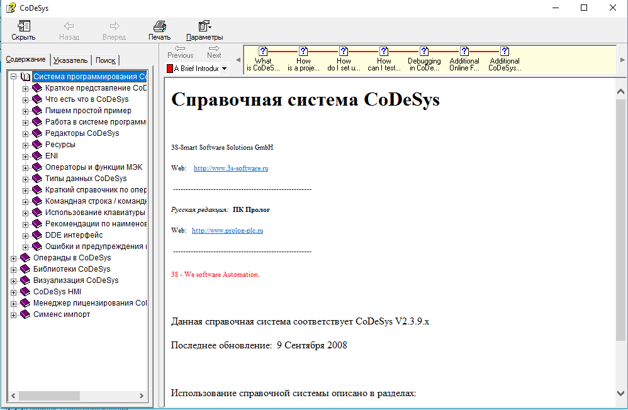Open 'How is a project' topic icon
This screenshot has width=628, height=410.
[303, 52]
